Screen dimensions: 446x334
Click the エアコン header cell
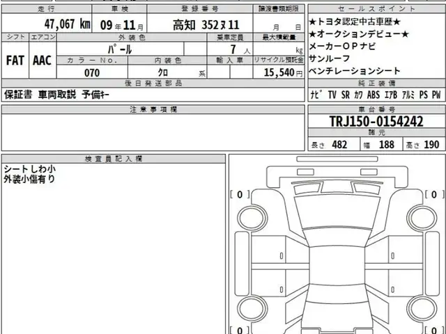tap(43, 37)
